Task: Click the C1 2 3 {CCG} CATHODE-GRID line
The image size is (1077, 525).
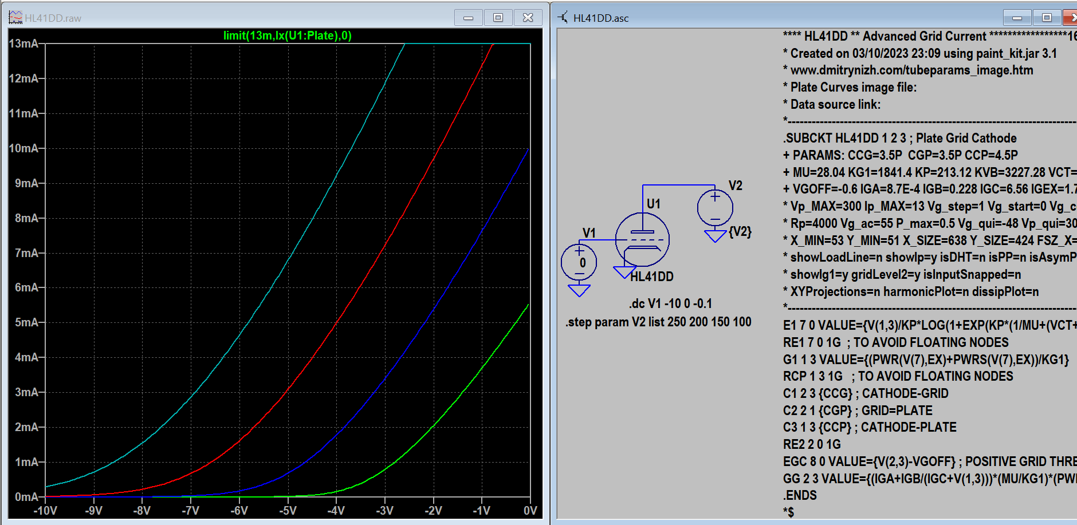Action: [866, 393]
